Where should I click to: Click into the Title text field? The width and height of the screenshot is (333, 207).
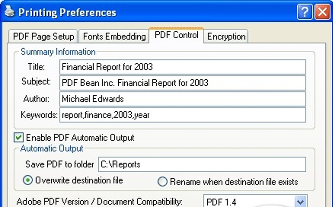point(183,67)
